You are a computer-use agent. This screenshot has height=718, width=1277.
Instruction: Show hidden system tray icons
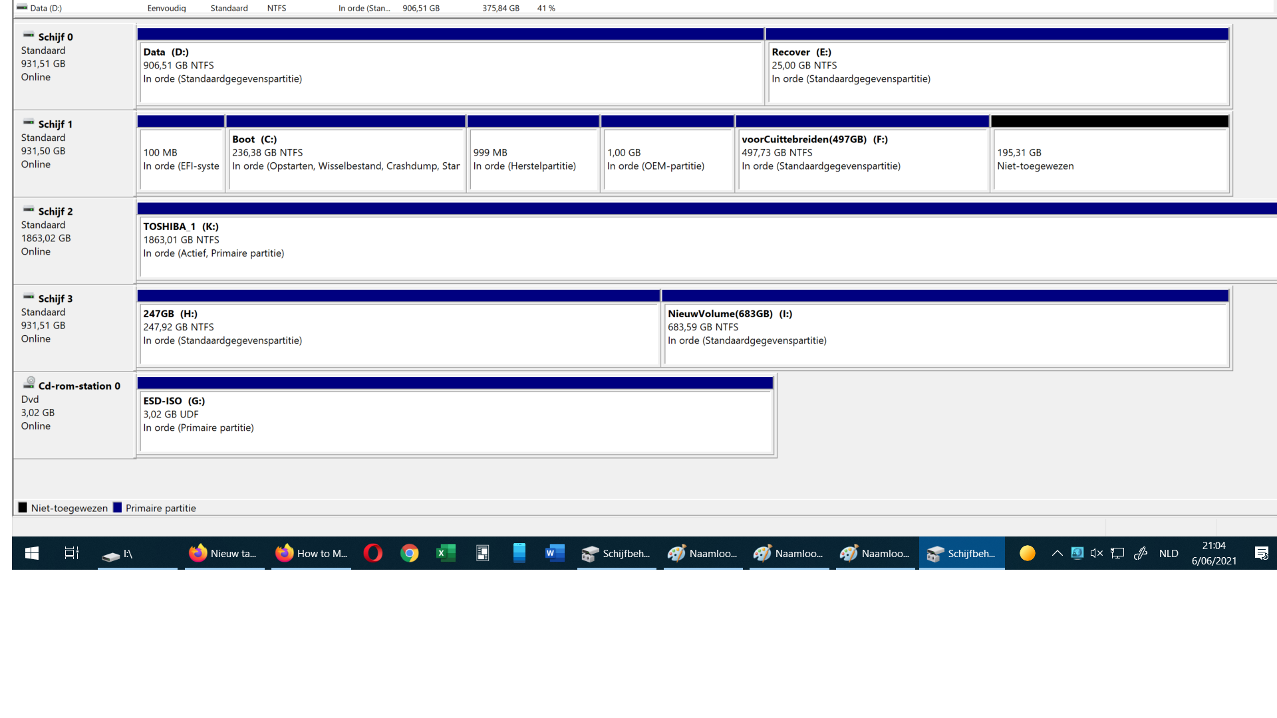click(1057, 553)
